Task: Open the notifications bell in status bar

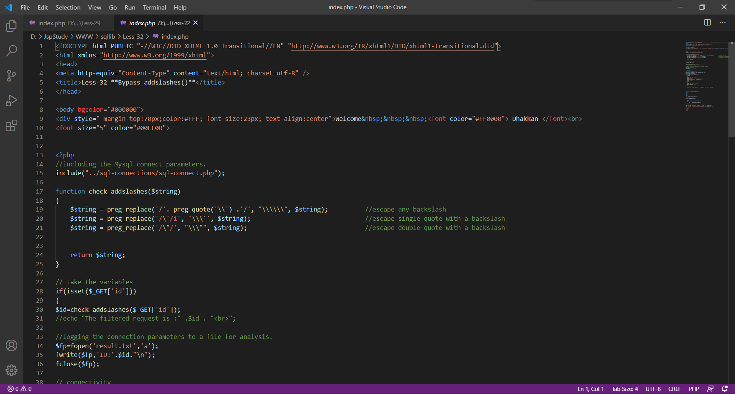Action: 725,389
